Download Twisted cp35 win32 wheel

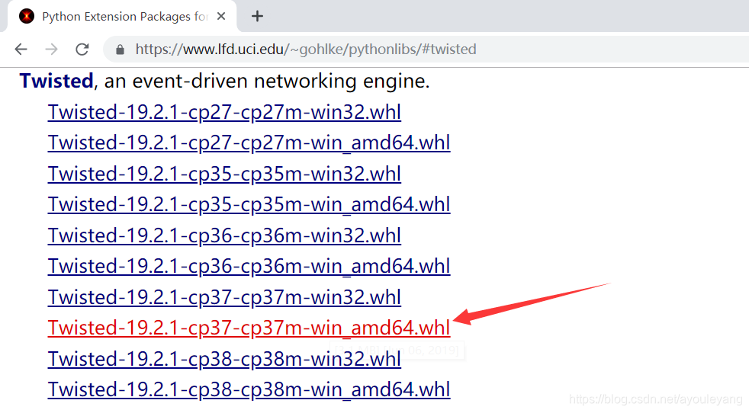tap(224, 174)
